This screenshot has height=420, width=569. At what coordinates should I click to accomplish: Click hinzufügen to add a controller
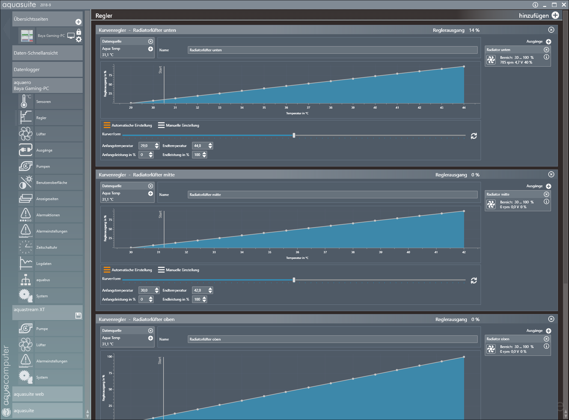[x=539, y=16]
